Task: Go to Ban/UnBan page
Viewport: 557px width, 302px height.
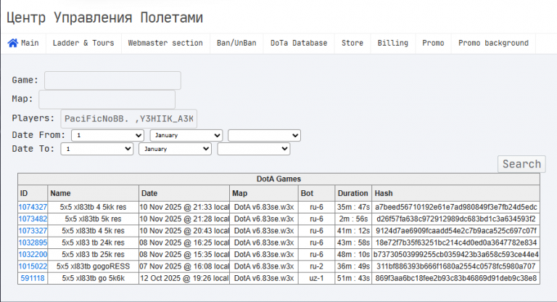Action: [236, 43]
